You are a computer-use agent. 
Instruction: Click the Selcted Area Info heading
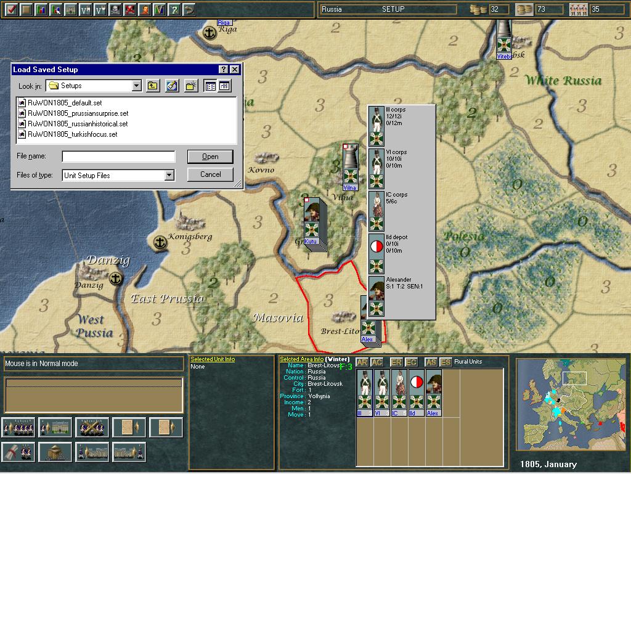click(x=301, y=359)
